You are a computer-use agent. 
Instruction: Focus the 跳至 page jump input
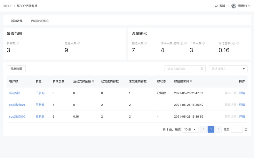click(x=237, y=129)
